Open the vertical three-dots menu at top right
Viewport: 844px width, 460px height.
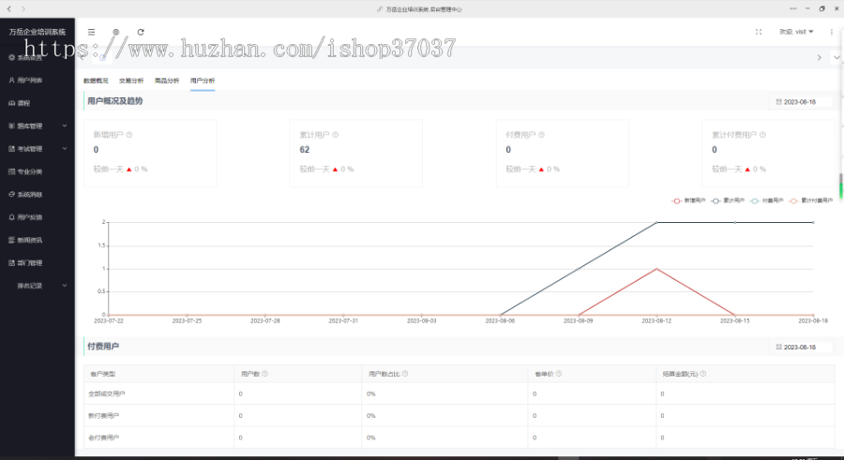(832, 32)
